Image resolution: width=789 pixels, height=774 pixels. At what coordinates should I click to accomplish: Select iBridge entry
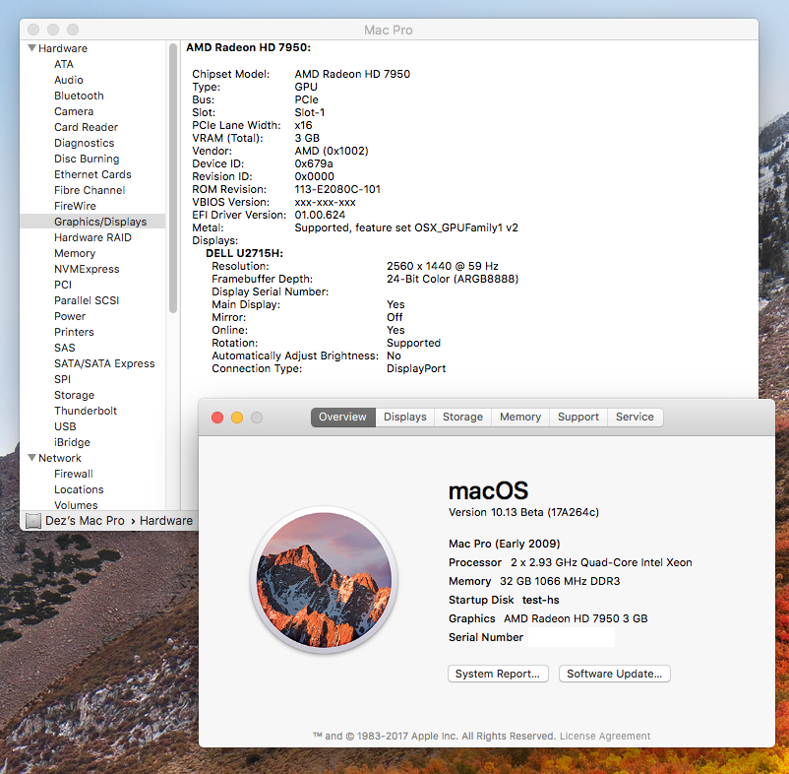click(72, 442)
